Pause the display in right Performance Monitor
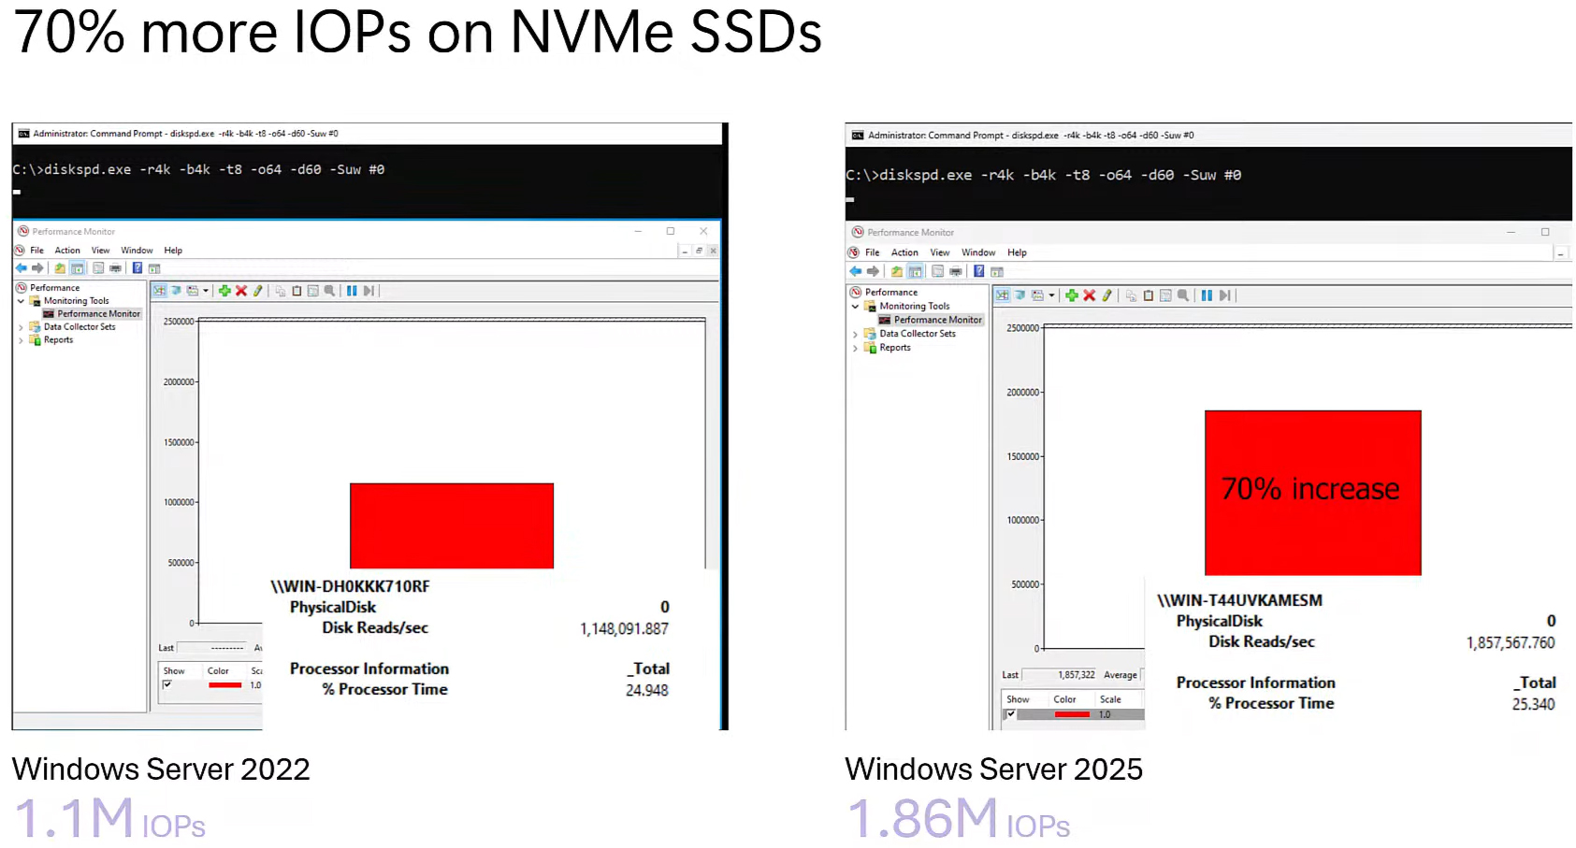Image resolution: width=1576 pixels, height=848 pixels. click(x=1207, y=295)
